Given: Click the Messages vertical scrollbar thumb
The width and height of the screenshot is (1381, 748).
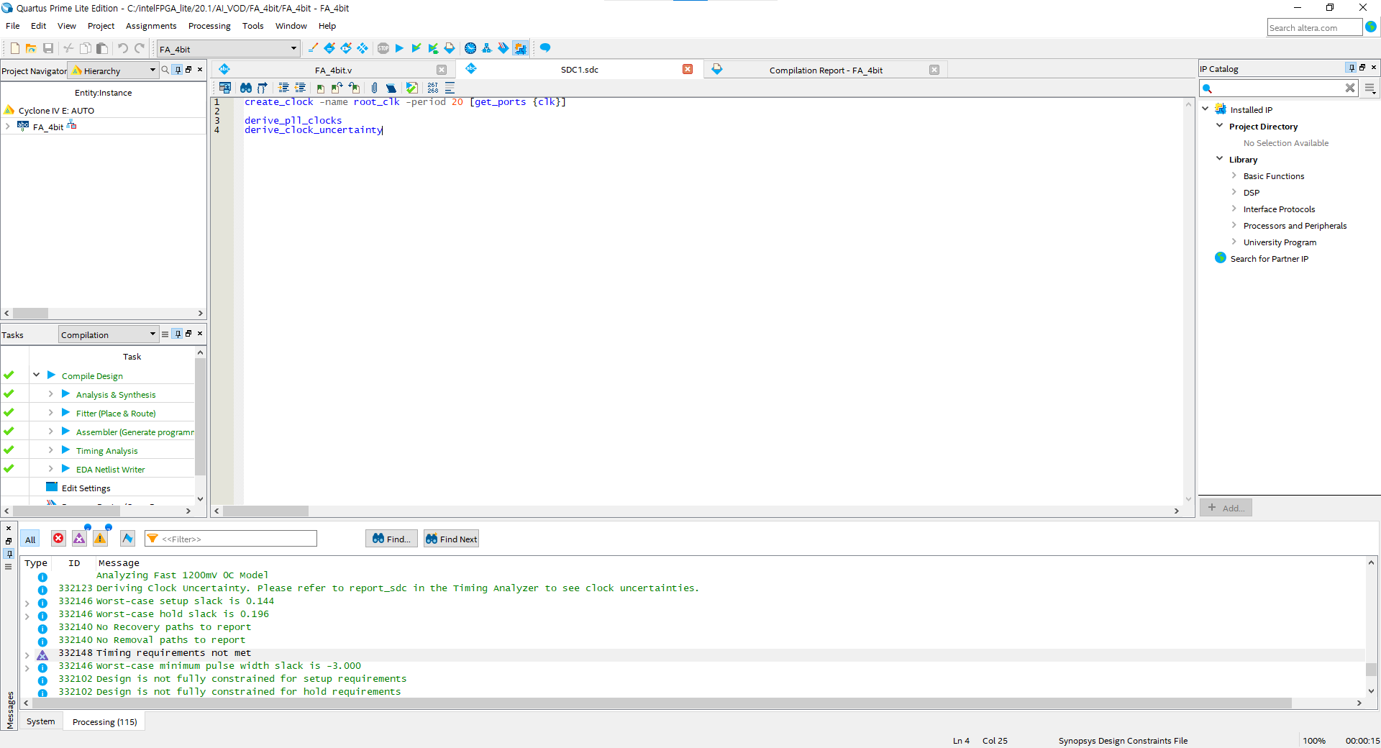Looking at the screenshot, I should pos(1371,670).
